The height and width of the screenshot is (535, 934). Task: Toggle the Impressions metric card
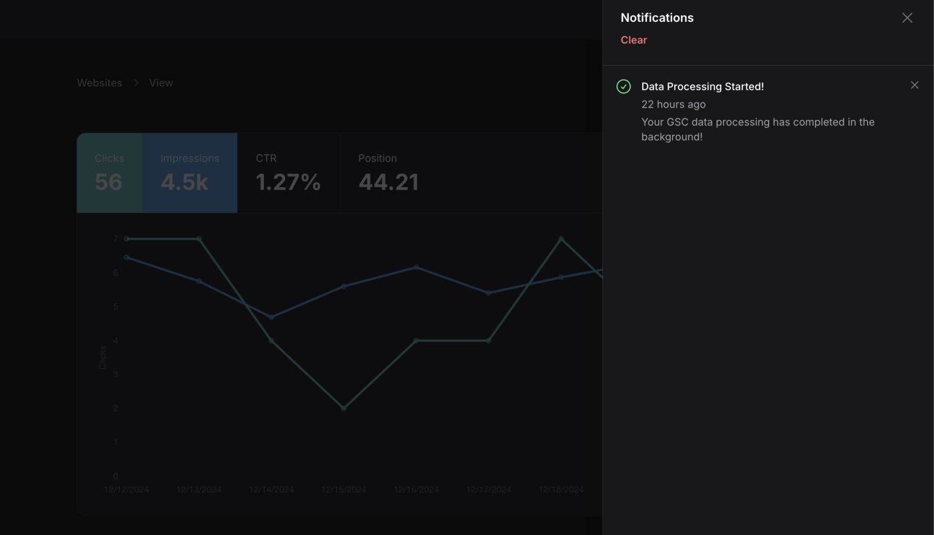point(190,173)
